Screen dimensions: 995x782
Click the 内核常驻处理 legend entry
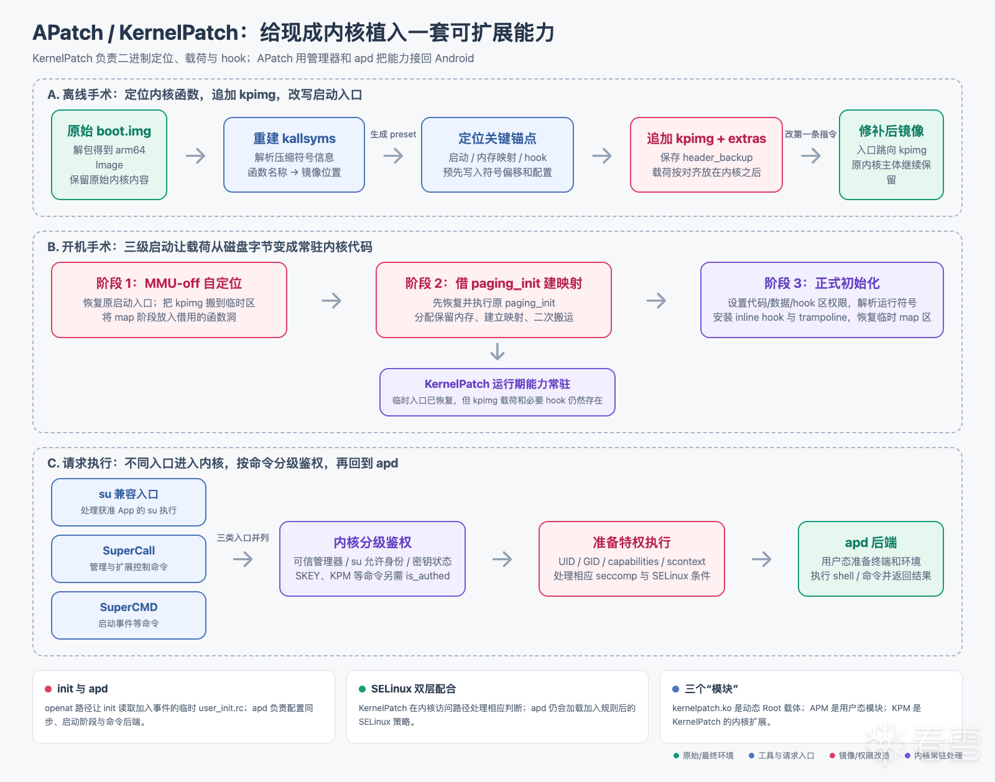(934, 756)
